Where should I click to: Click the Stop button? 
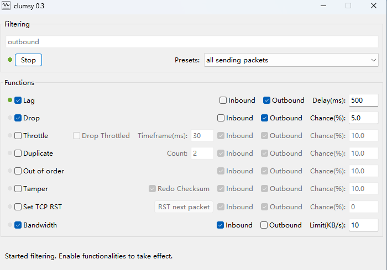(x=28, y=60)
